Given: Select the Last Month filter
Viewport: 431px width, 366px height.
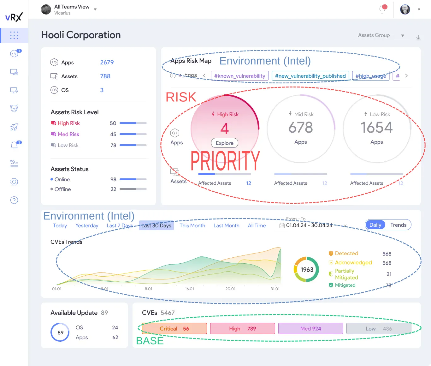Looking at the screenshot, I should tap(227, 225).
